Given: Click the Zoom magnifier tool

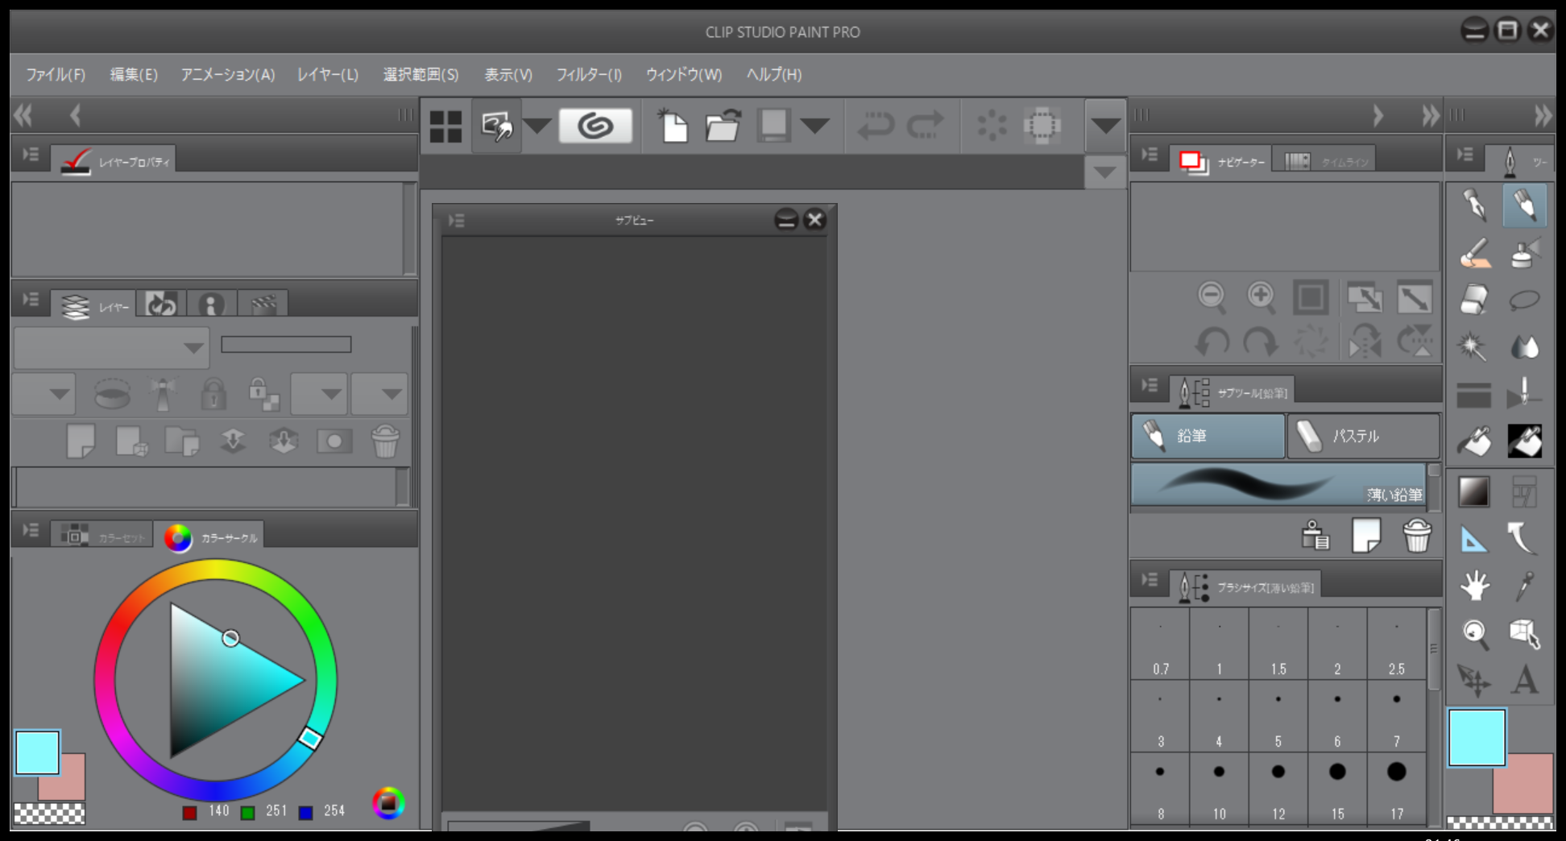Looking at the screenshot, I should coord(1474,633).
